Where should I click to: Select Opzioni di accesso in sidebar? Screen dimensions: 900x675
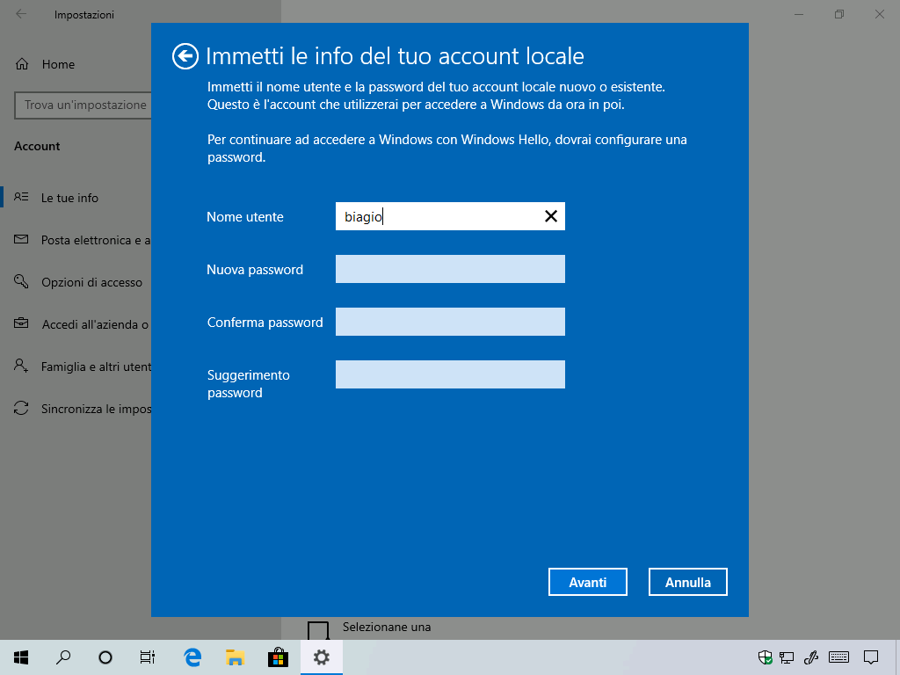tap(91, 282)
